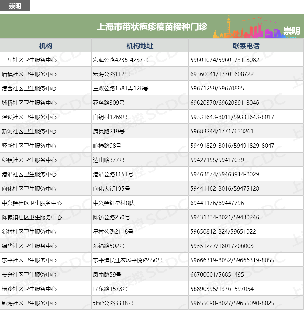Select phone 59351227/18017206003
The height and width of the screenshot is (310, 304).
(222, 246)
